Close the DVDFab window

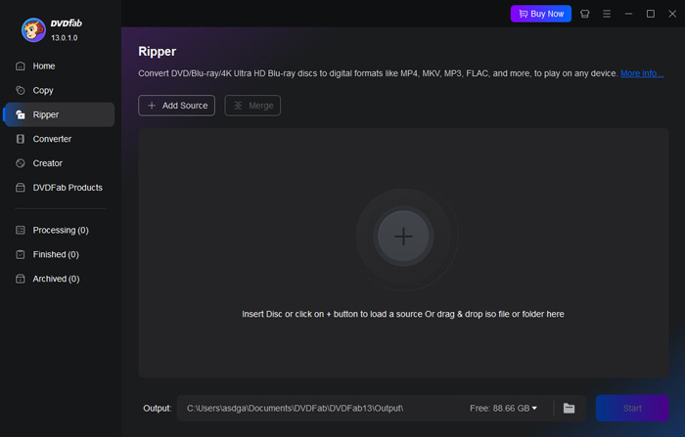pos(672,14)
